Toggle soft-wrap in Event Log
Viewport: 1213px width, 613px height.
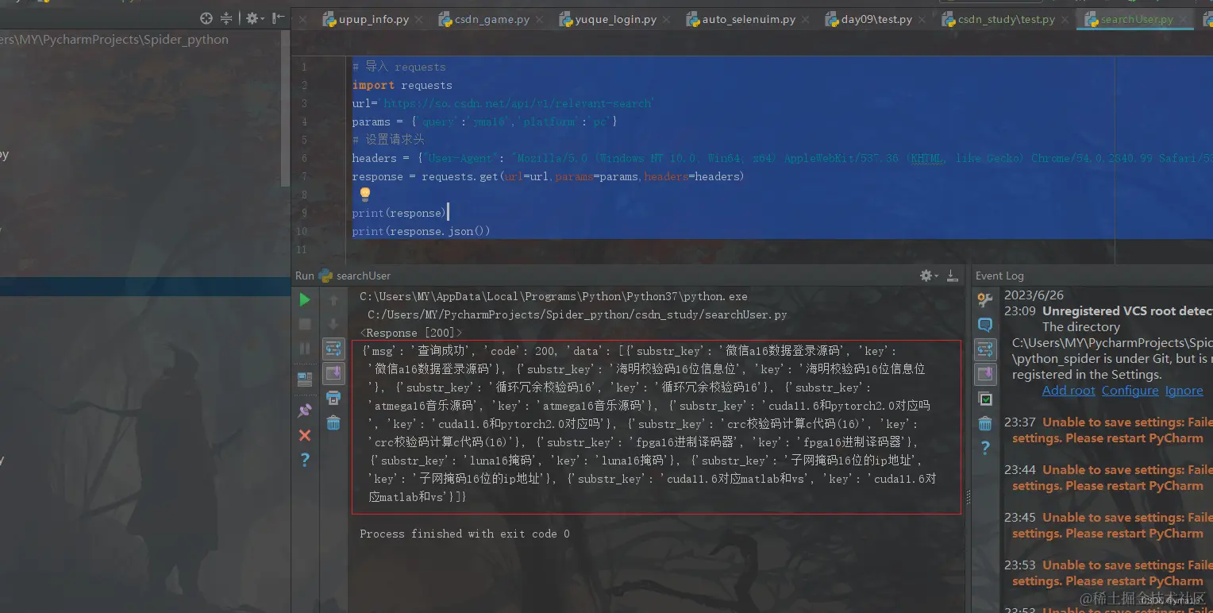point(985,349)
